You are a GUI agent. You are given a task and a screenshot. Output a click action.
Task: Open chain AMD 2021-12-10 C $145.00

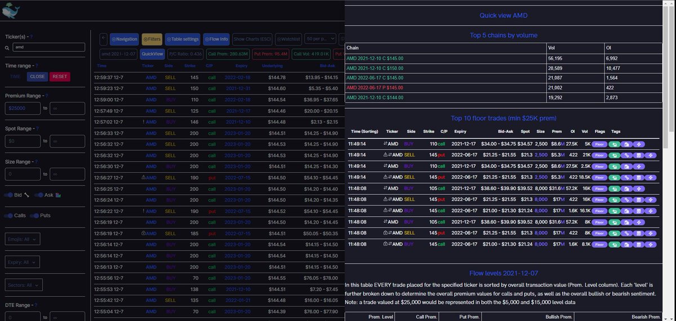click(x=375, y=58)
